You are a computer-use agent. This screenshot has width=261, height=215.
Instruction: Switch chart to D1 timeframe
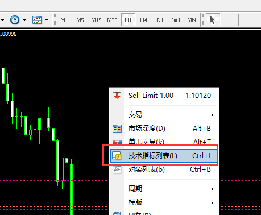tap(160, 20)
